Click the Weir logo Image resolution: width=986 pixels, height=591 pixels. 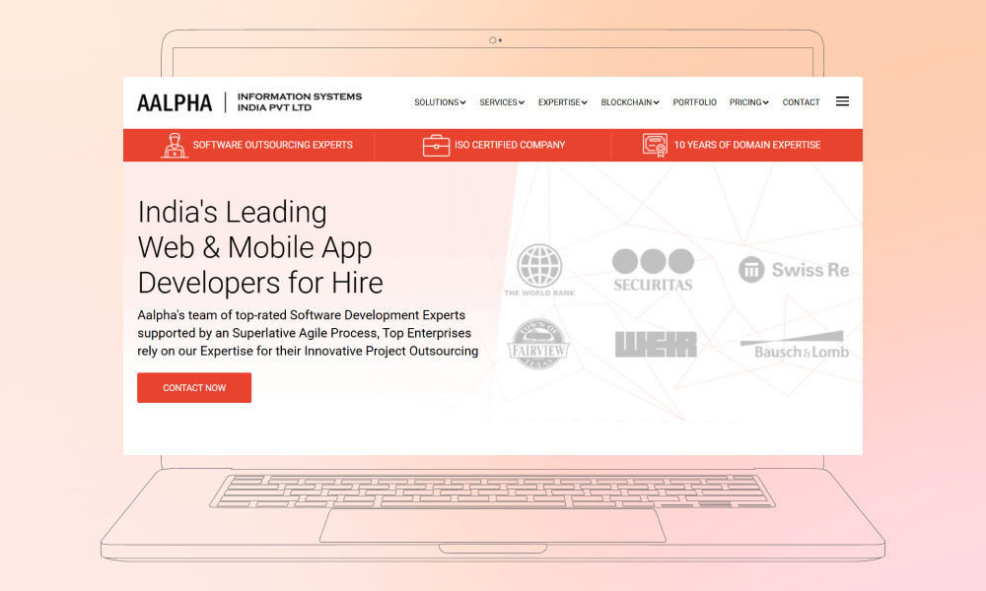pyautogui.click(x=656, y=345)
